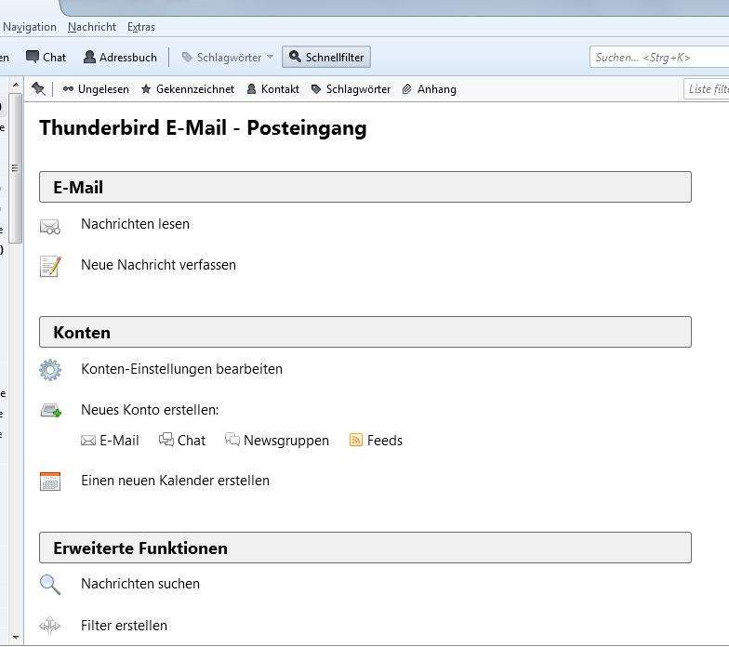This screenshot has width=729, height=647.
Task: Create a new Newsgruppen account
Action: pos(277,441)
